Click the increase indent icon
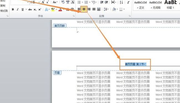180x103 pixels. point(106,2)
